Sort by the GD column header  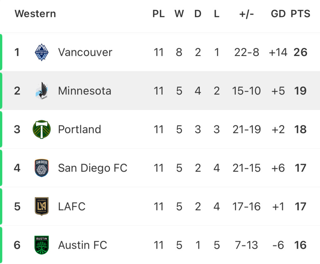pos(278,14)
